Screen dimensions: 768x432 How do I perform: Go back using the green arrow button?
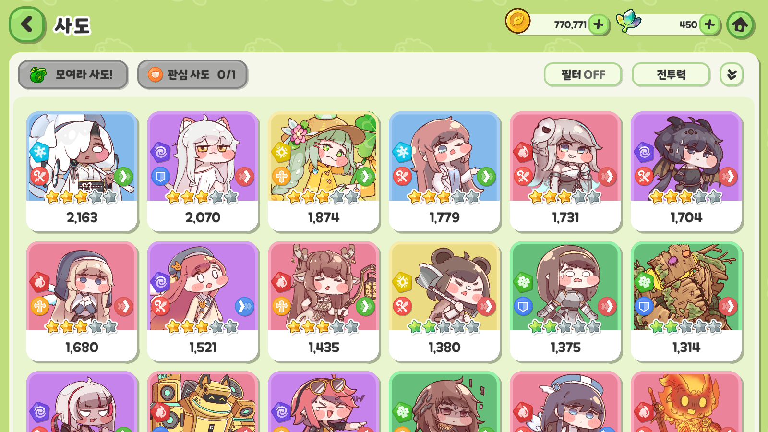click(27, 24)
